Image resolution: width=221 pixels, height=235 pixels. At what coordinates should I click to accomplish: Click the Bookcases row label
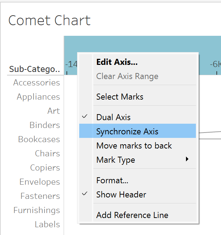pos(39,139)
